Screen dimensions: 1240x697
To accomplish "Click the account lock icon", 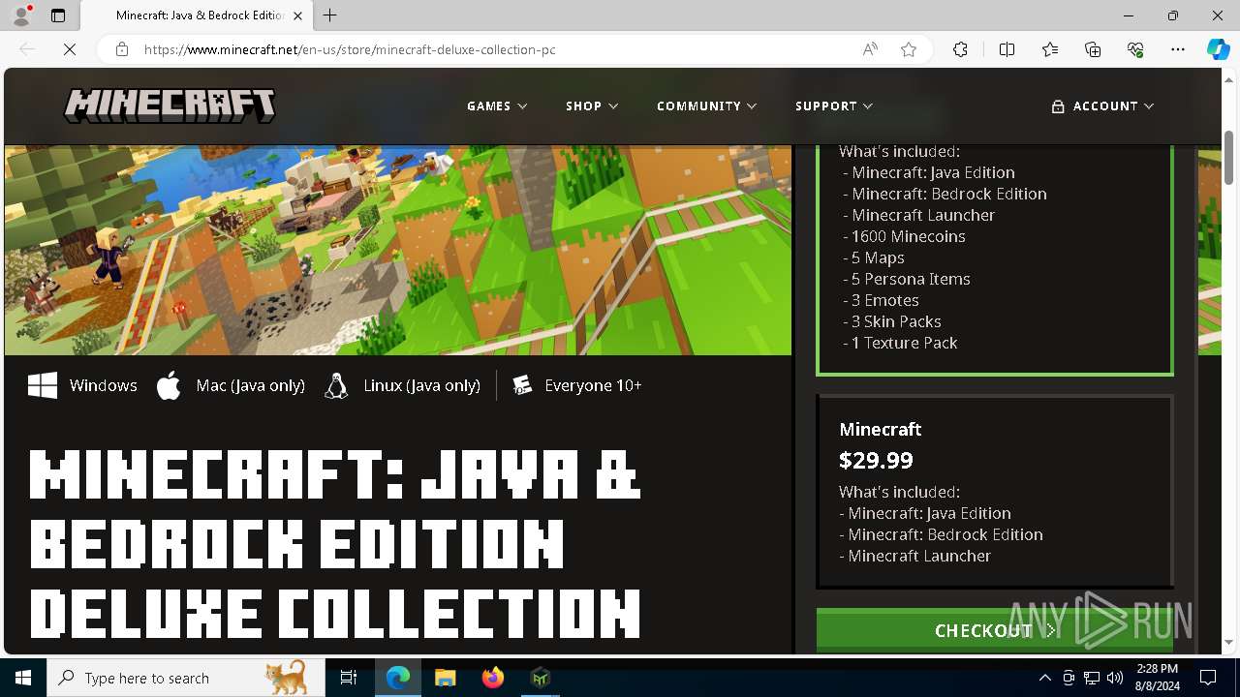I will (1058, 106).
